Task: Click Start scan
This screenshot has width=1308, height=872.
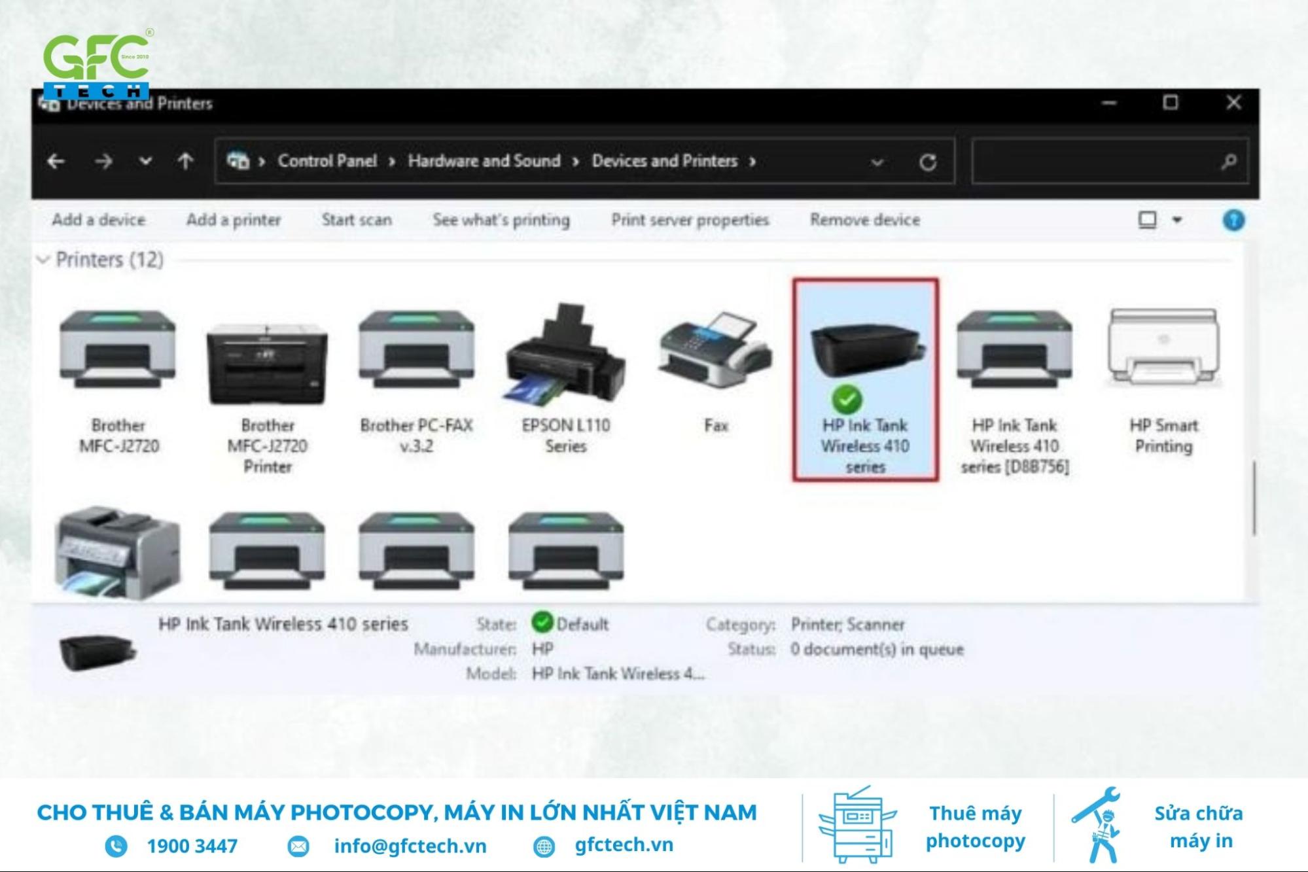Action: (x=357, y=220)
